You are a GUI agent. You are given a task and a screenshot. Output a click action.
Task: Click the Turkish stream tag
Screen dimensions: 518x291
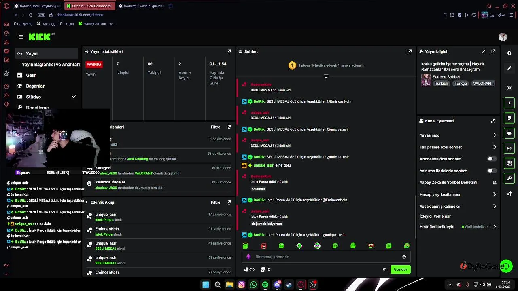click(442, 84)
